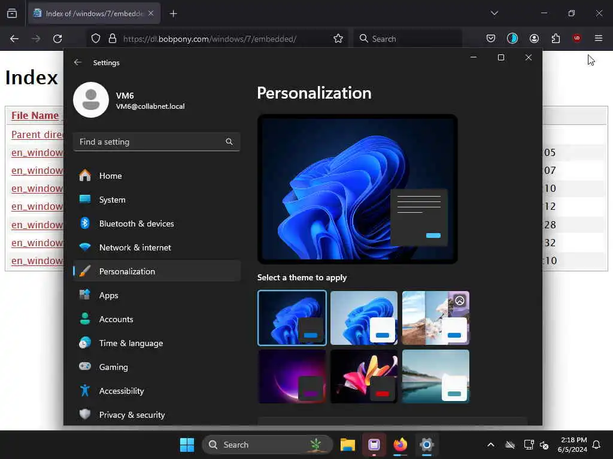This screenshot has width=613, height=459.
Task: Show hidden system tray icons
Action: click(491, 445)
